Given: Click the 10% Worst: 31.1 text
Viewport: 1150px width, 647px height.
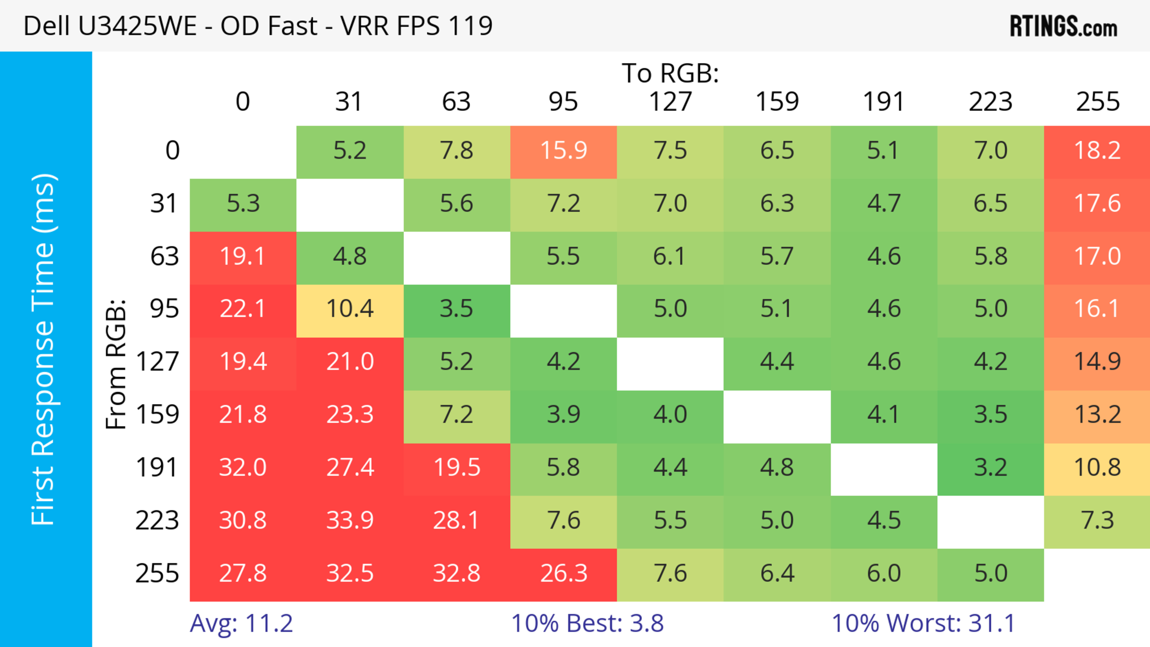Looking at the screenshot, I should click(923, 623).
